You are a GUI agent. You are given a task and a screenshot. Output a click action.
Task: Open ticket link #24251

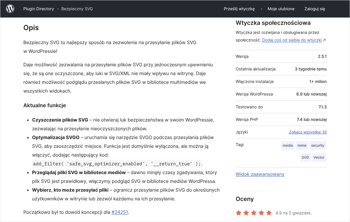coord(120,212)
